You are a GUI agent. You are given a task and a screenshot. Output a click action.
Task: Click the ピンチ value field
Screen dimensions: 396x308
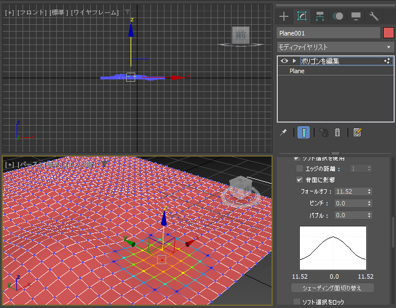pyautogui.click(x=350, y=203)
